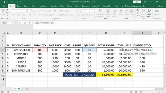Confirm the formula with the checkmark icon
This screenshot has width=166, height=93.
(25, 23)
